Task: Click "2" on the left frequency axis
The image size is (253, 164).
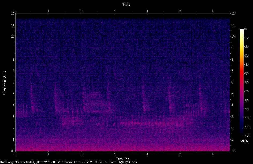Action: coord(14,128)
